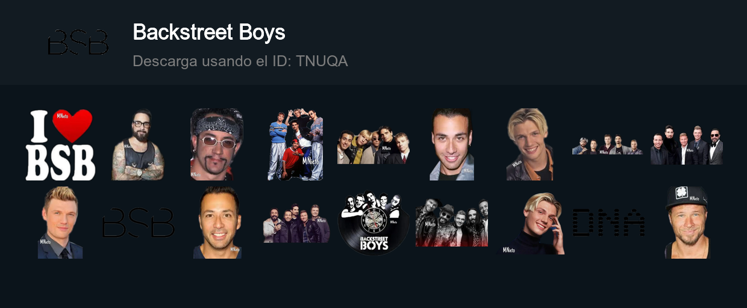
Task: Select the DNA text sticker
Action: (x=608, y=223)
